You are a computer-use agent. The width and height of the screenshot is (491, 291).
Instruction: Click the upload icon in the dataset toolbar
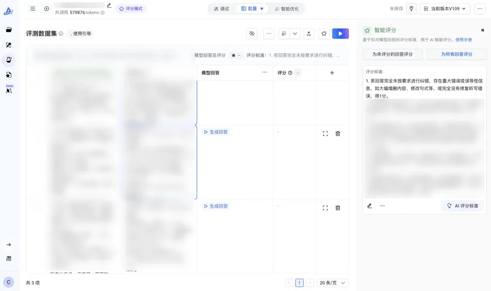[308, 33]
